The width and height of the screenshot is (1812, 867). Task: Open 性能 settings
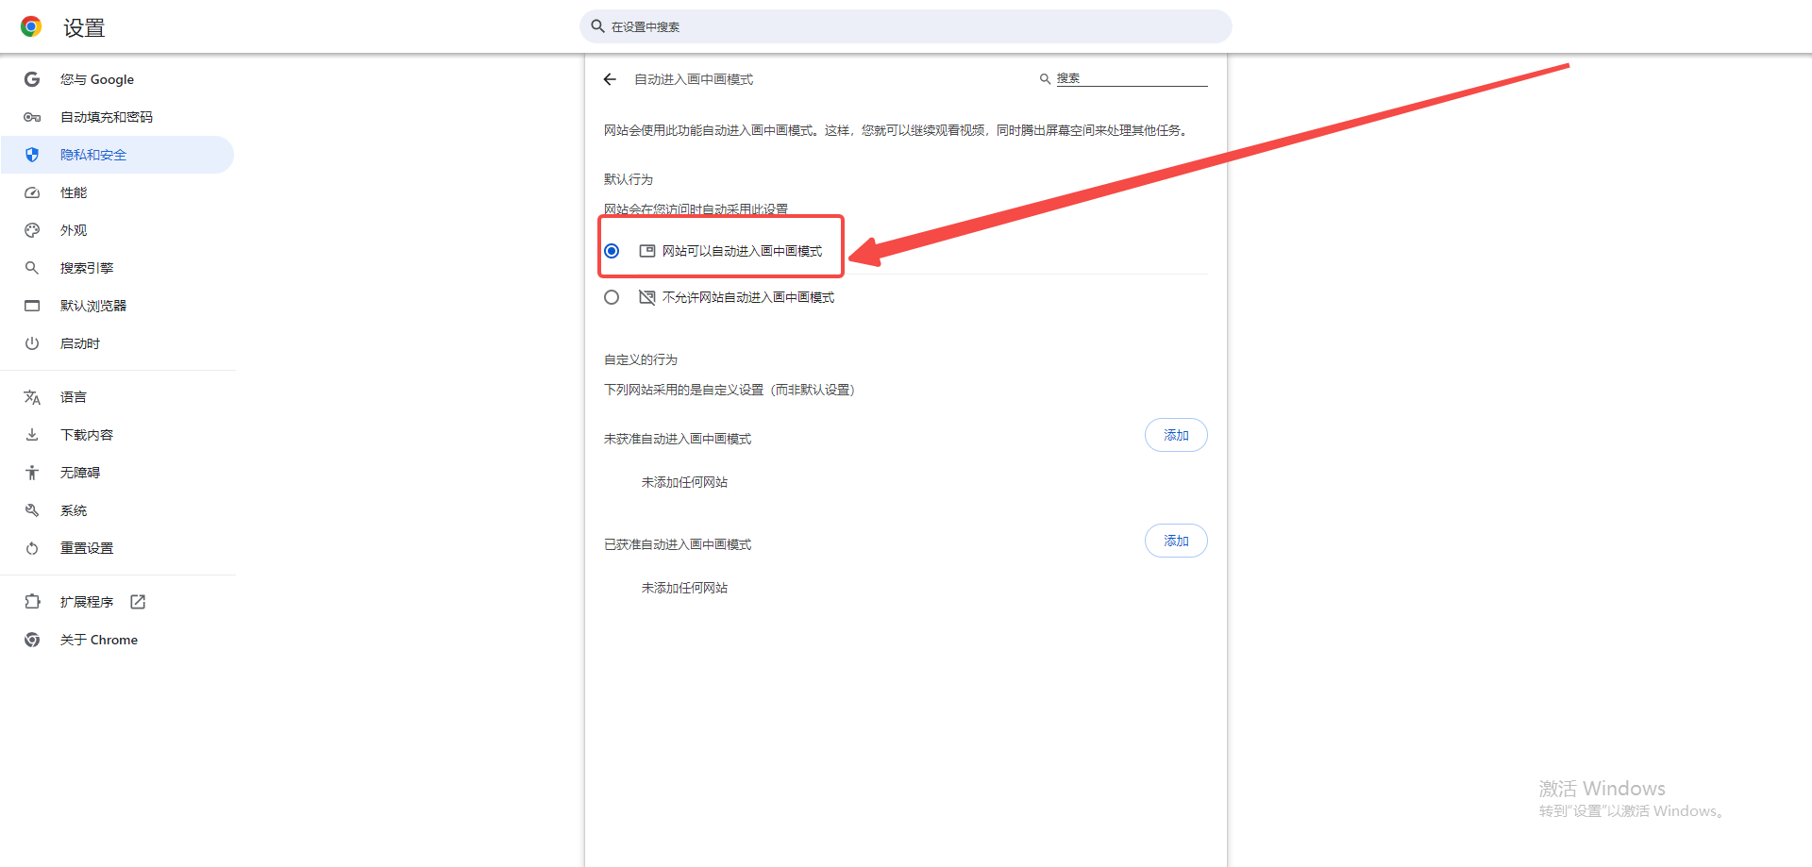pyautogui.click(x=117, y=192)
